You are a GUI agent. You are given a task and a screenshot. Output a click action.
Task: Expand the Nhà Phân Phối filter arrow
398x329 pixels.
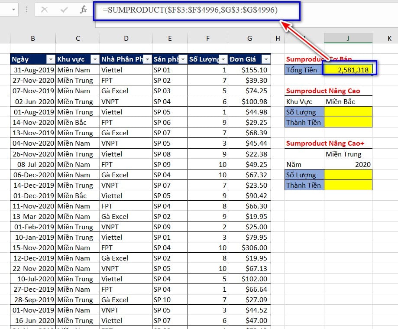[147, 59]
